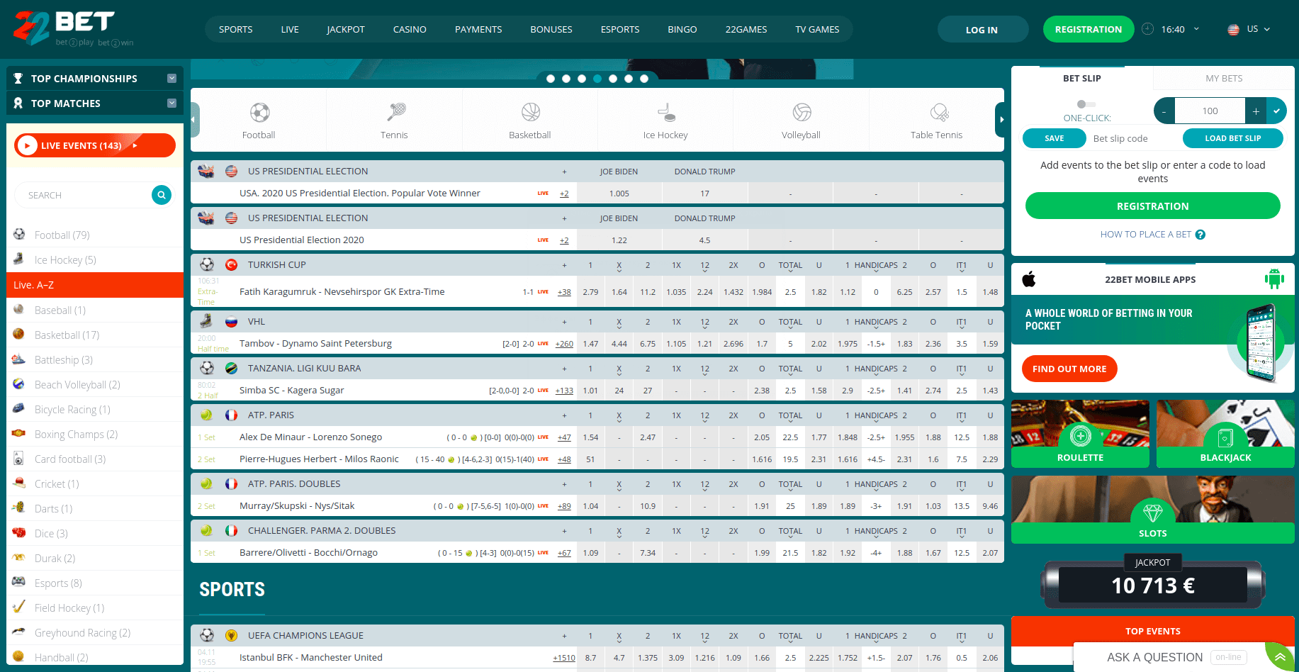
Task: Click LOAD BET SLIP button
Action: coord(1233,138)
